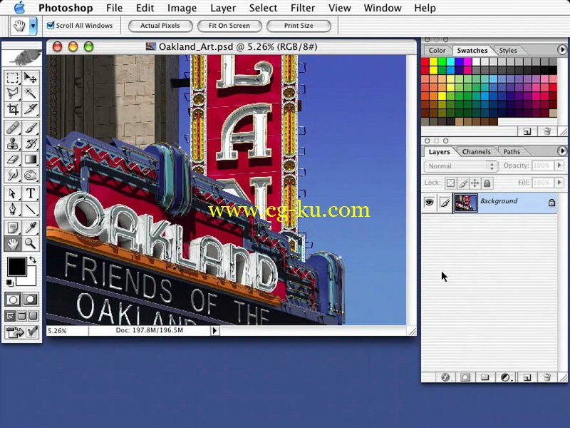Screen dimensions: 570x428
Task: Open Opacity slider arrow
Action: 559,165
